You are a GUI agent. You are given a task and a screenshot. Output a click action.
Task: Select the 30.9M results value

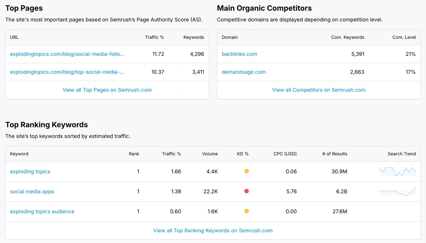coord(339,171)
